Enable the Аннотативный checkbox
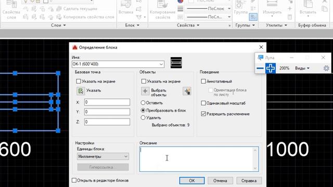 pos(203,81)
